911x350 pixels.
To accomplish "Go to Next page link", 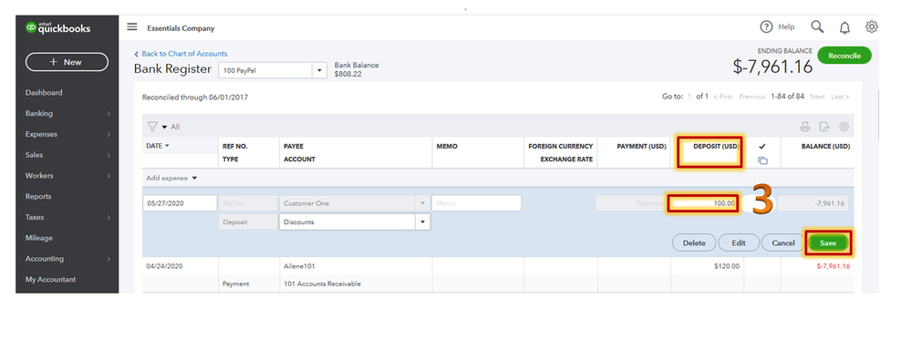I will tap(817, 97).
